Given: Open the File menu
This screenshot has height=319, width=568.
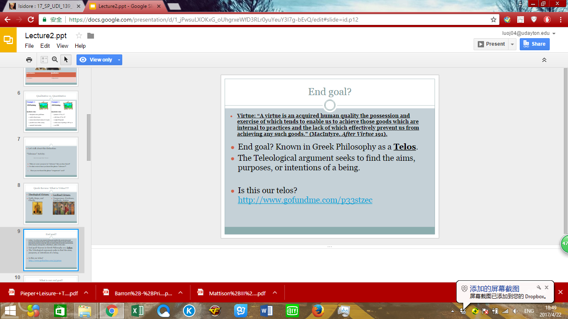Looking at the screenshot, I should coord(29,46).
